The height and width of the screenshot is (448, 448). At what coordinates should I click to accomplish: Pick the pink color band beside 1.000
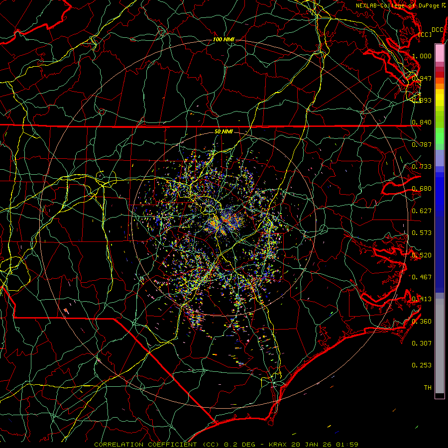point(440,53)
